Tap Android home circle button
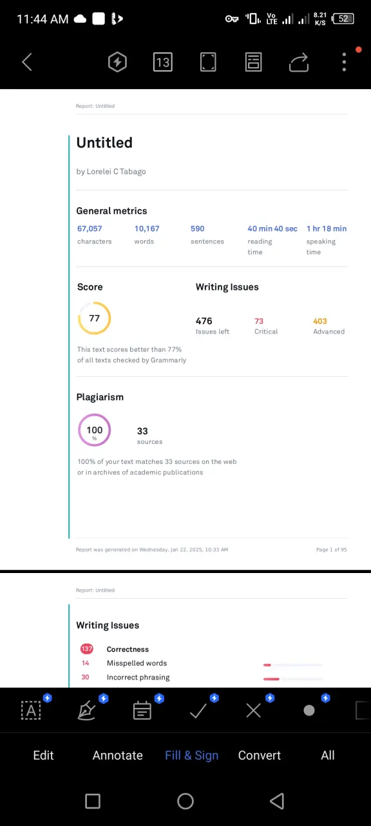371x826 pixels. (185, 801)
